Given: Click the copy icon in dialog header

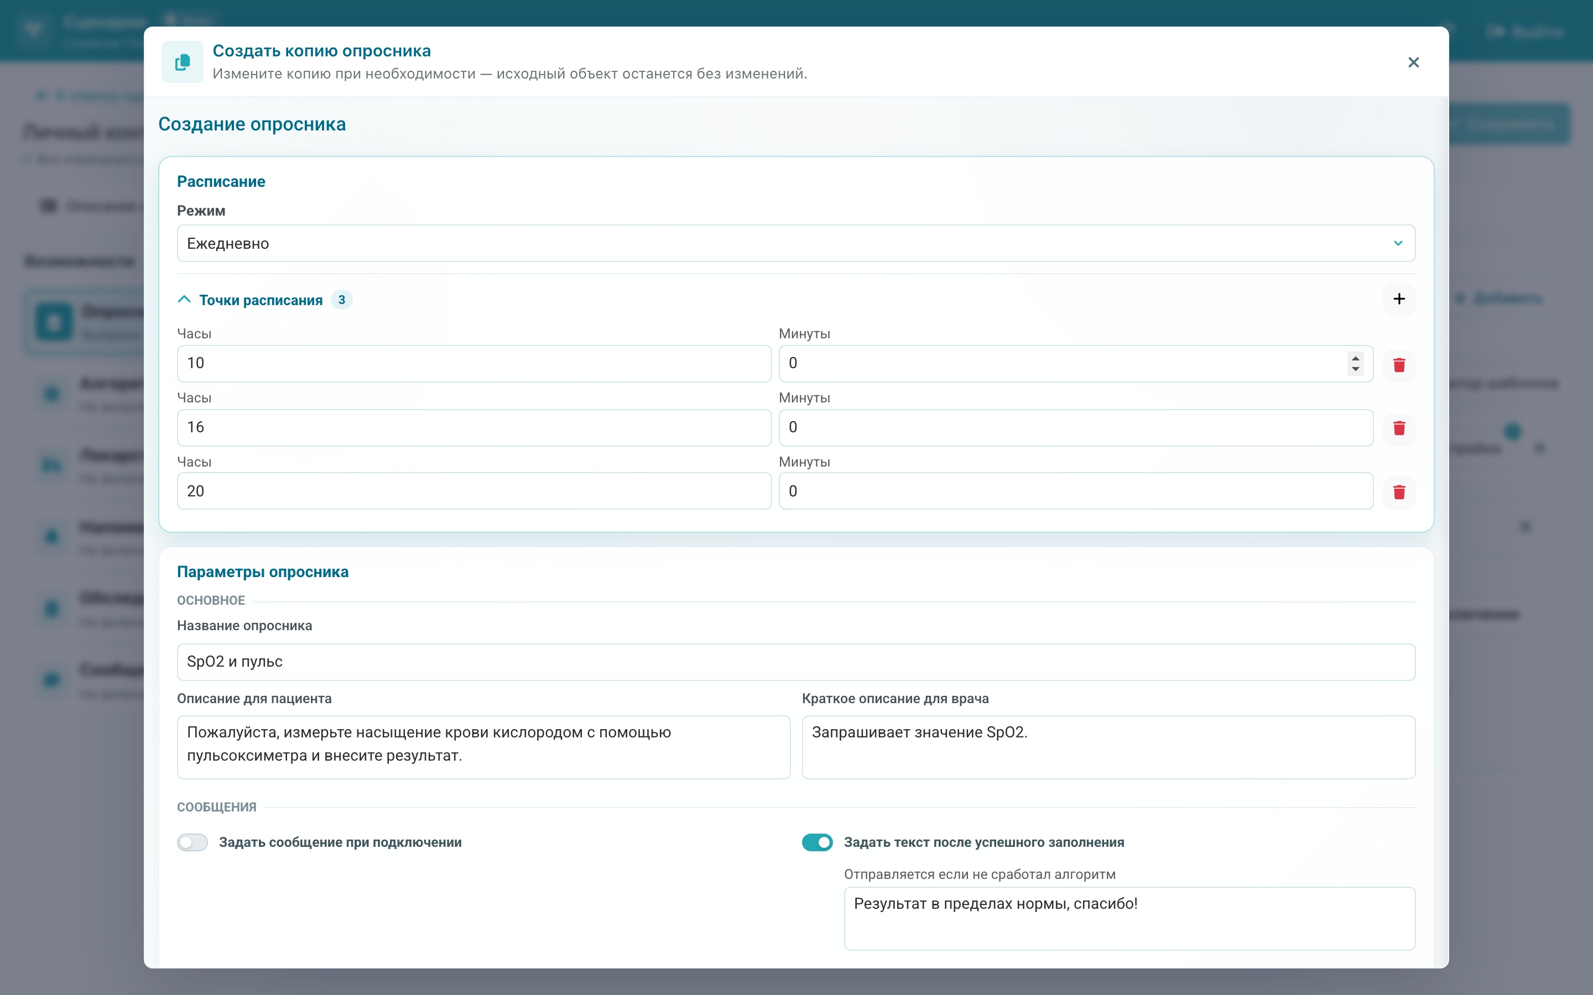Looking at the screenshot, I should pyautogui.click(x=183, y=62).
